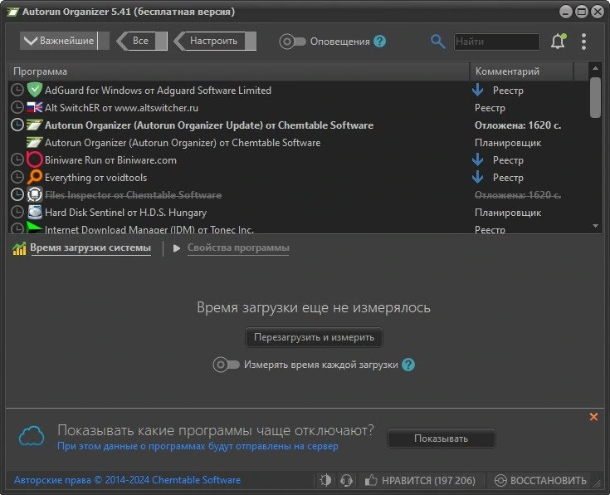This screenshot has width=610, height=495.
Task: Sort by the Комментарий column header
Action: pos(521,71)
